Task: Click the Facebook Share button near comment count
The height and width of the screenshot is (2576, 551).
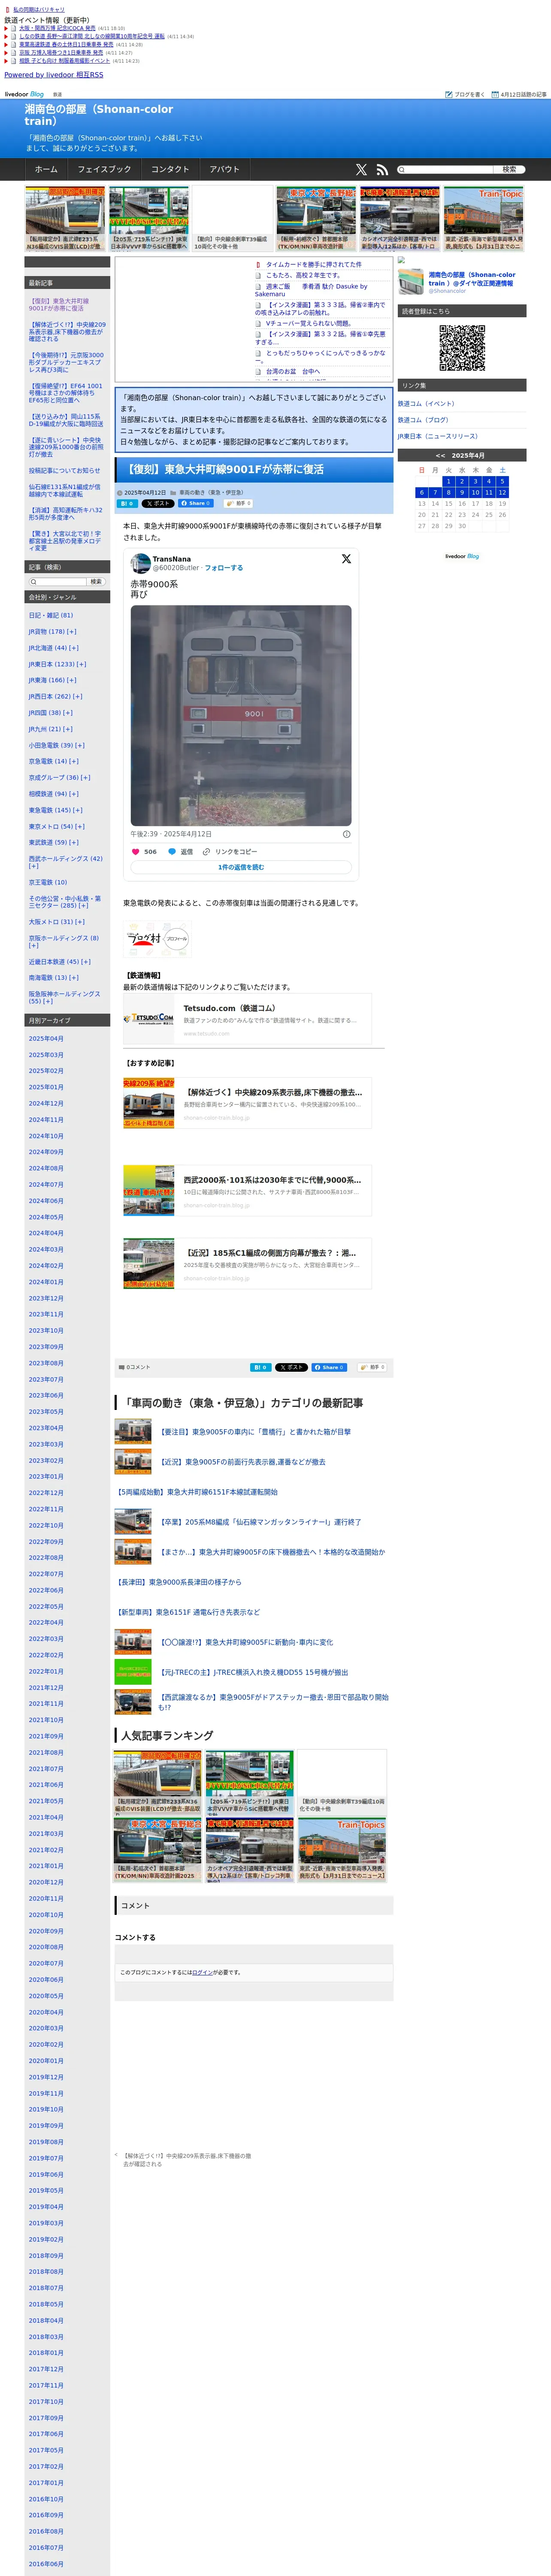Action: tap(329, 1367)
